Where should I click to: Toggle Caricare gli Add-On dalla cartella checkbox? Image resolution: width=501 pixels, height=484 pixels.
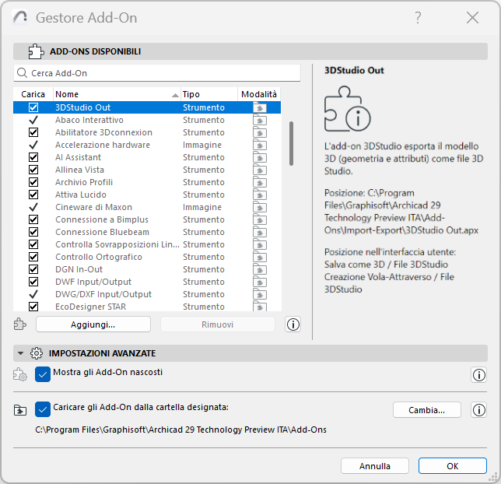(43, 409)
